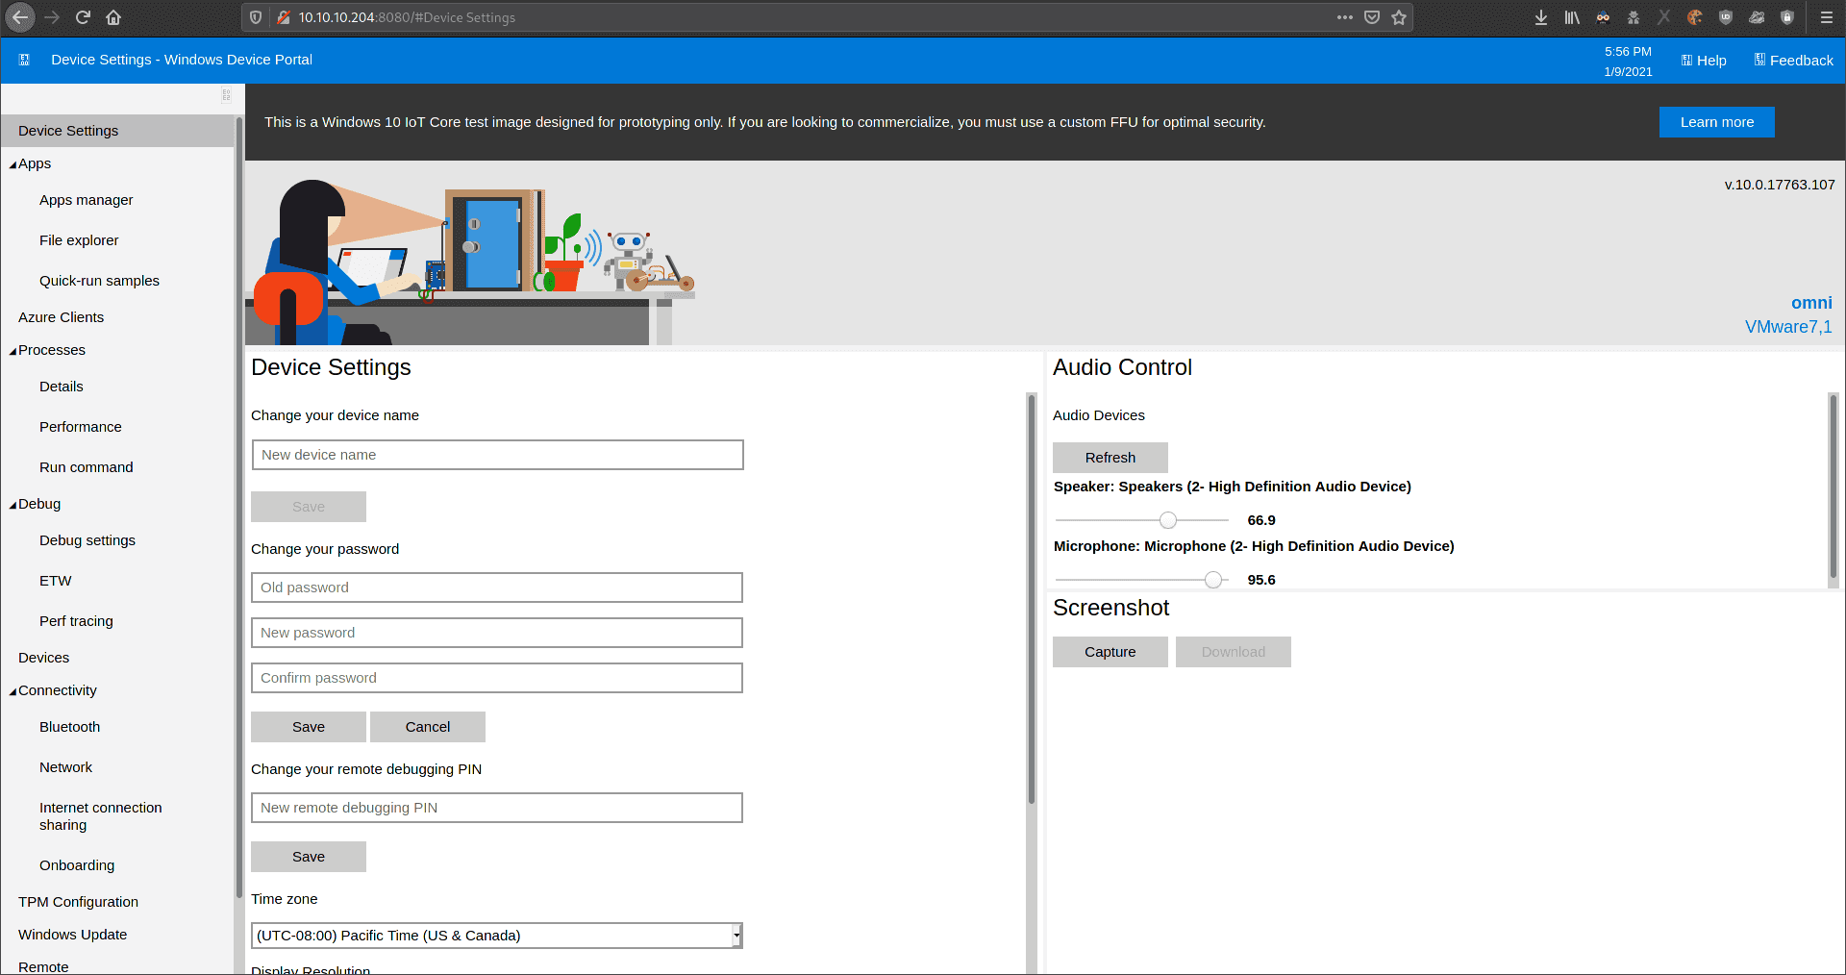Open the Time zone dropdown
1846x975 pixels.
coord(497,936)
